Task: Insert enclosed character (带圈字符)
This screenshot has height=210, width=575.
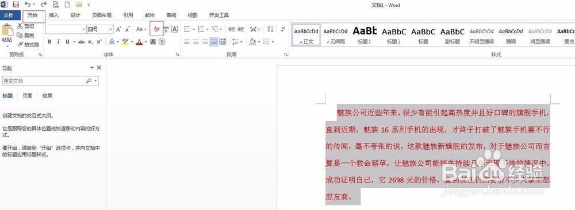Action: coord(162,42)
